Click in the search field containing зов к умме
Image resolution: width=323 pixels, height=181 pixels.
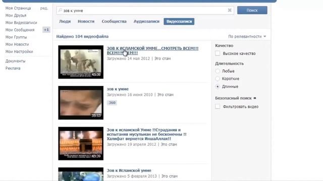pos(145,10)
